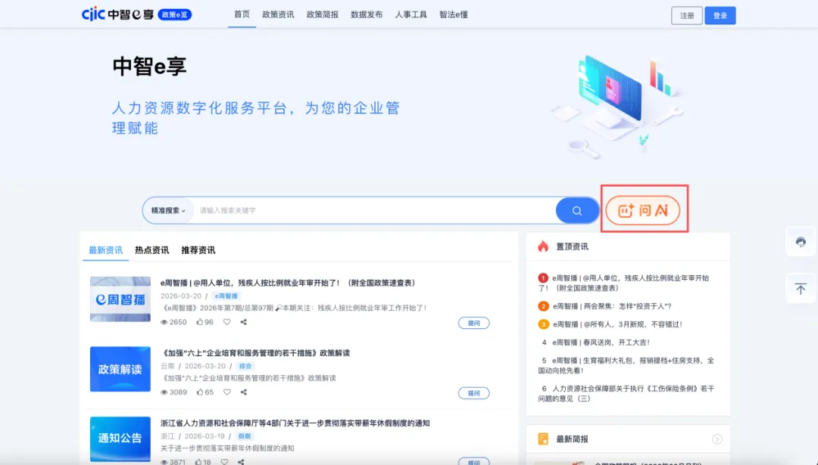Click the rank 2 orange badge in 置顶资讯
Image resolution: width=818 pixels, height=465 pixels.
click(543, 306)
